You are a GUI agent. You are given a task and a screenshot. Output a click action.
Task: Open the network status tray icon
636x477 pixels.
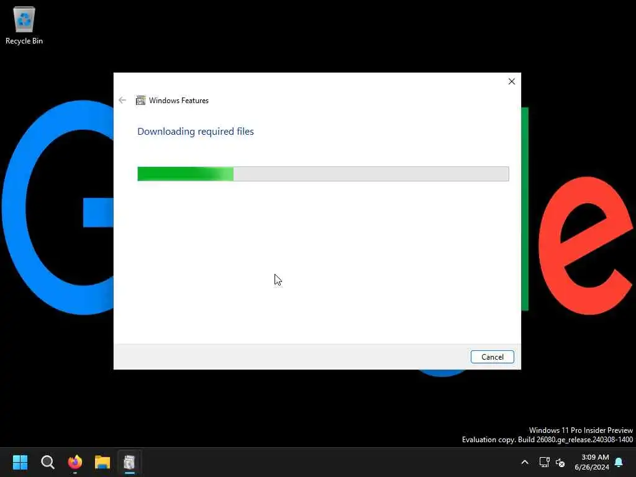tap(544, 462)
